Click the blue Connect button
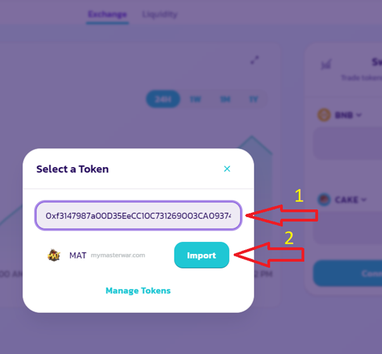 click(348, 274)
